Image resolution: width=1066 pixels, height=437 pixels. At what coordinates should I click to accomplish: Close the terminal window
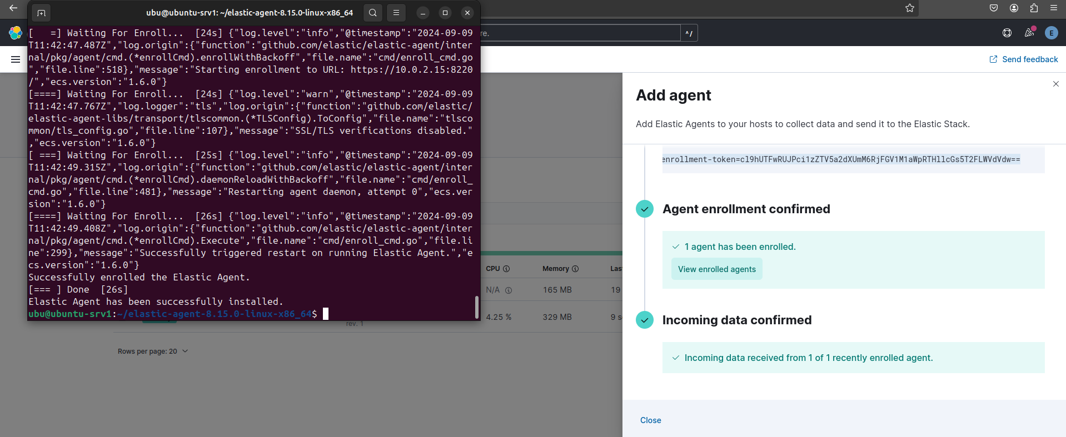[x=467, y=12]
